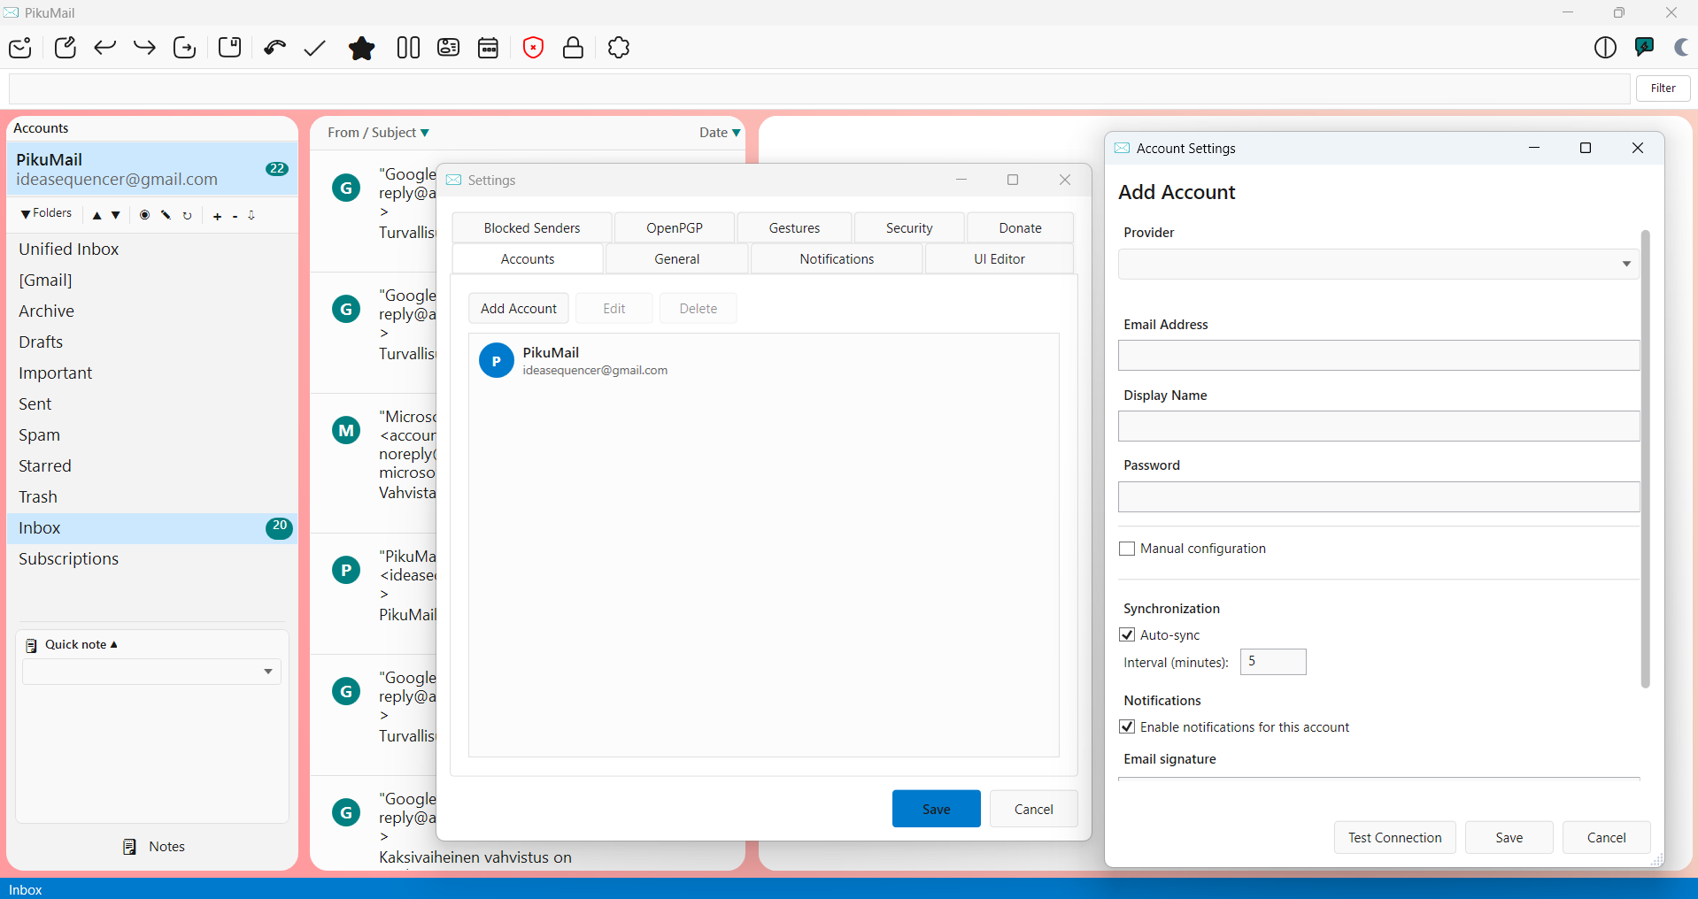This screenshot has height=899, width=1698.
Task: Click the curved undo arrow icon
Action: click(x=275, y=48)
